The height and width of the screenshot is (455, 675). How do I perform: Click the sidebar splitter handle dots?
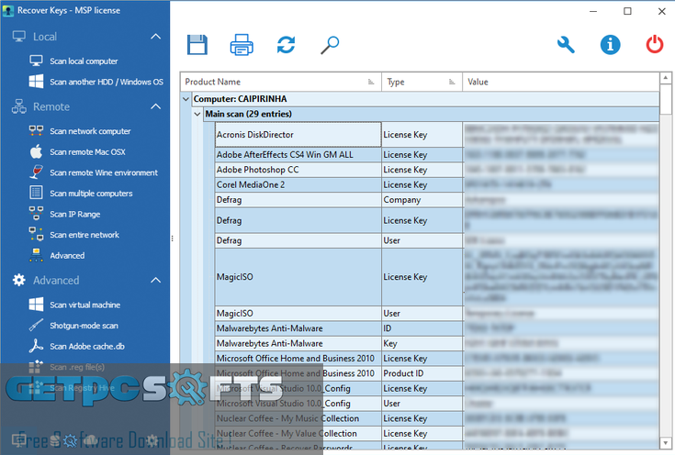(173, 239)
